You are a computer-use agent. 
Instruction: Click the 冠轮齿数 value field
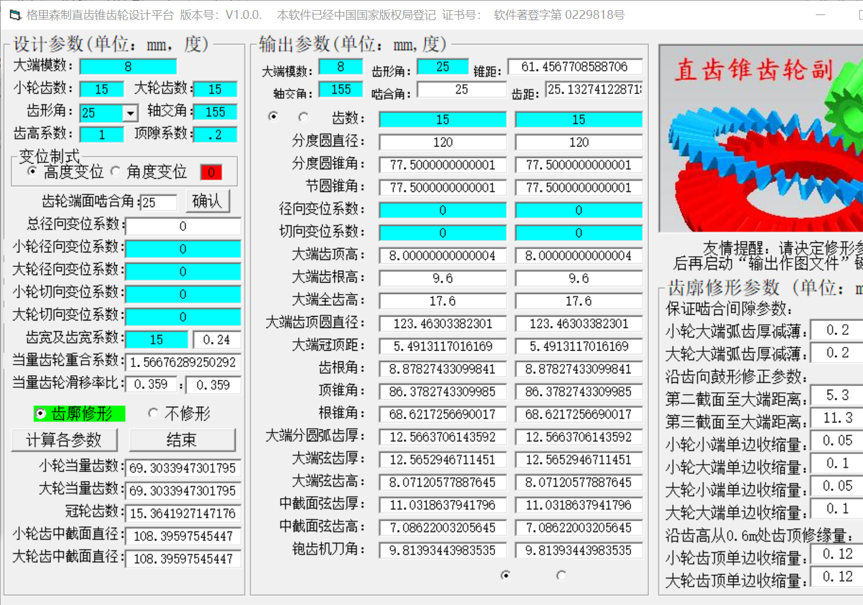[183, 514]
